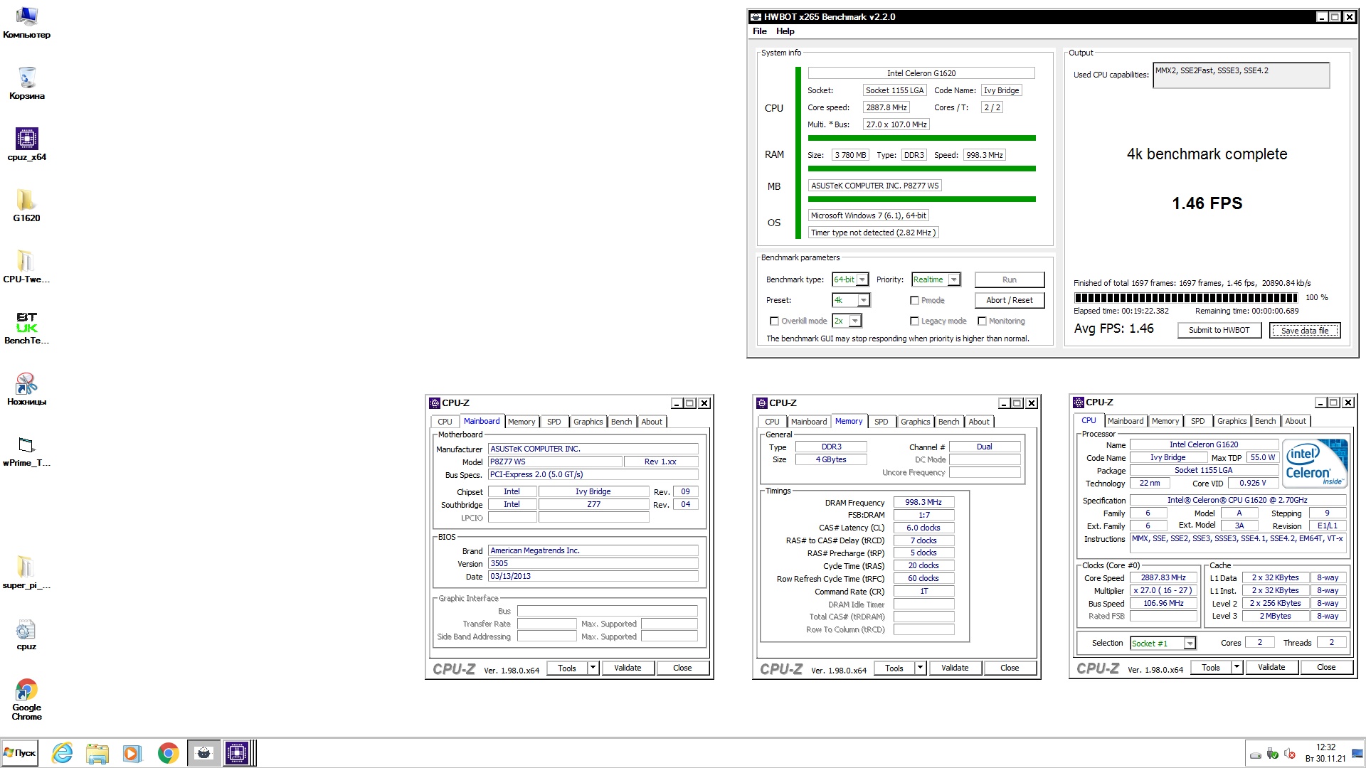Expand Tools arrow in CPU tab CPU-Z window

coord(1237,667)
